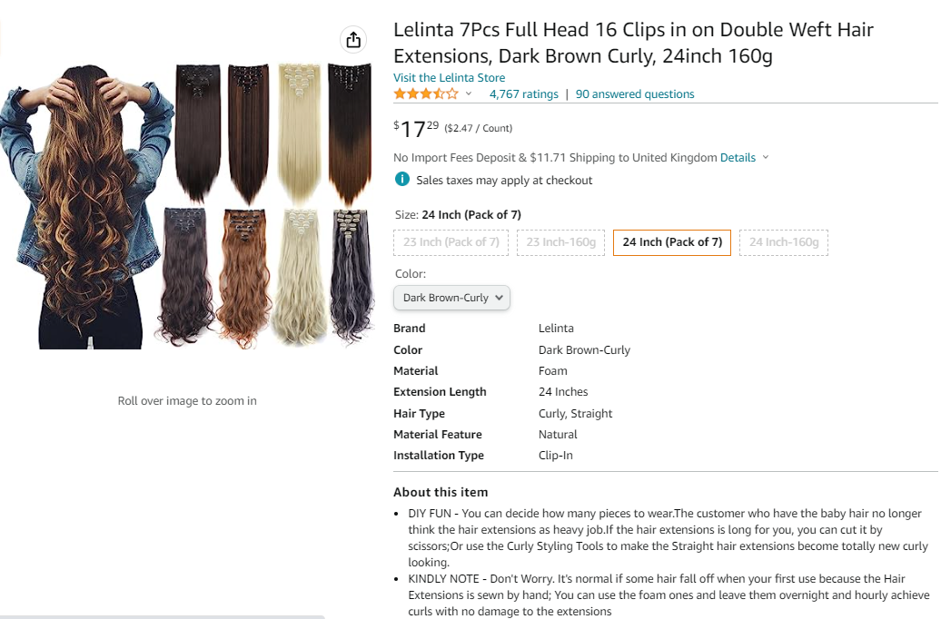The image size is (941, 619).
Task: Expand the rating breakdown chevron
Action: pyautogui.click(x=469, y=93)
